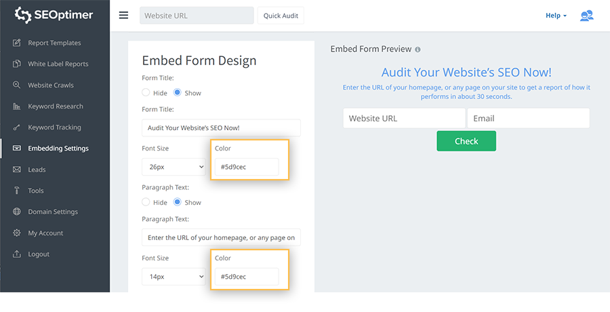Go to My Account in sidebar
Screen dimensions: 610x312
point(45,233)
